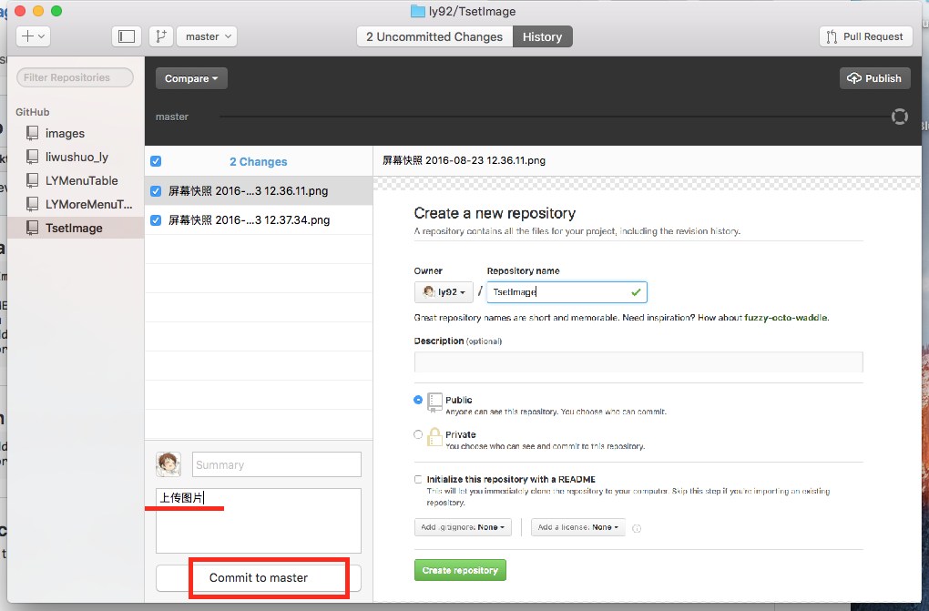Screen dimensions: 929x611
Task: Click the fuzzy-octo-waddle suggestion link
Action: [x=786, y=318]
